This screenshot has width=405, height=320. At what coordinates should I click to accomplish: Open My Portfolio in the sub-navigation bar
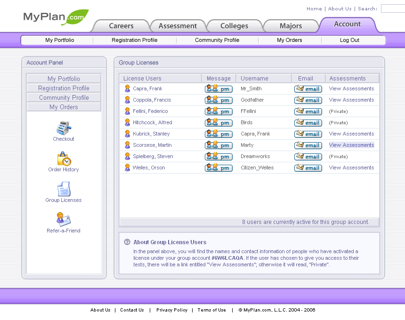[60, 40]
